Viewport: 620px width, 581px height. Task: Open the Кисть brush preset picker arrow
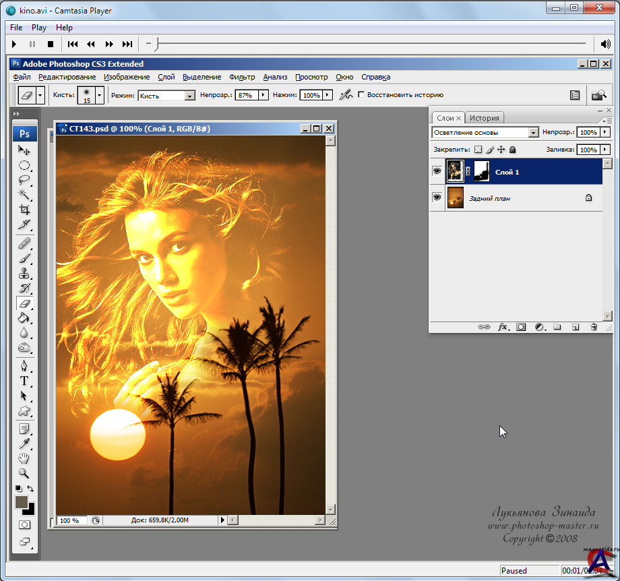pyautogui.click(x=100, y=95)
